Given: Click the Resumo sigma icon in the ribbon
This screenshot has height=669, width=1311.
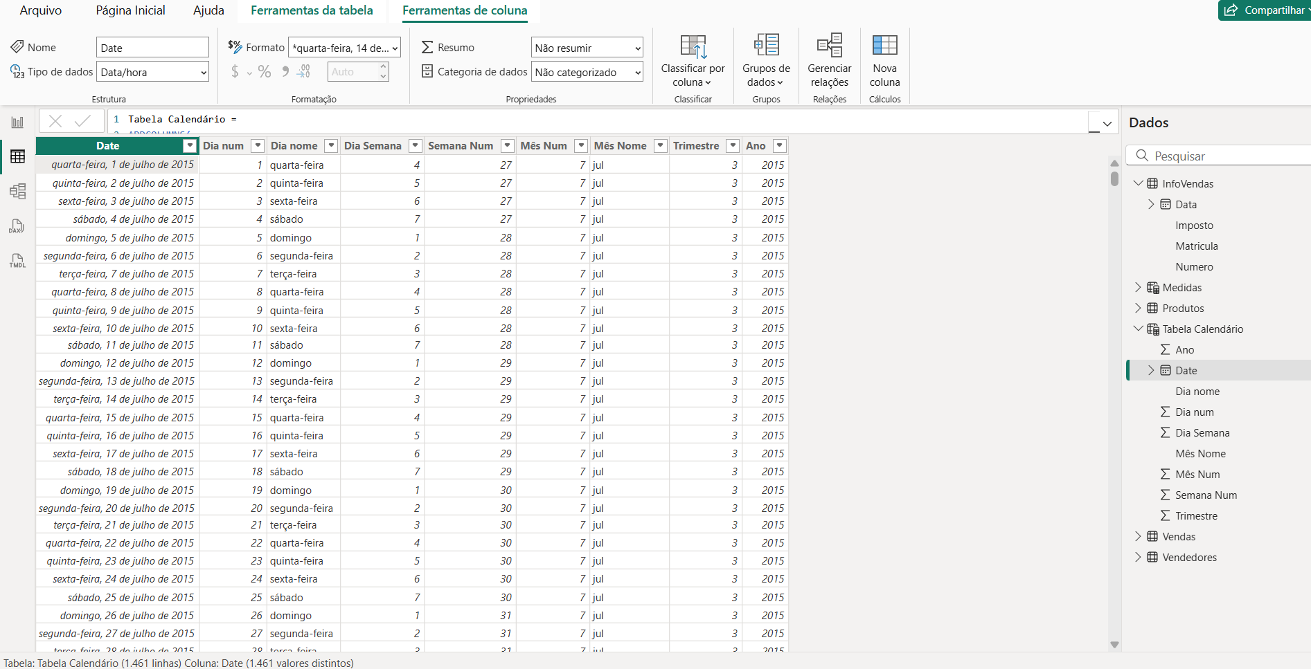Looking at the screenshot, I should [x=427, y=47].
